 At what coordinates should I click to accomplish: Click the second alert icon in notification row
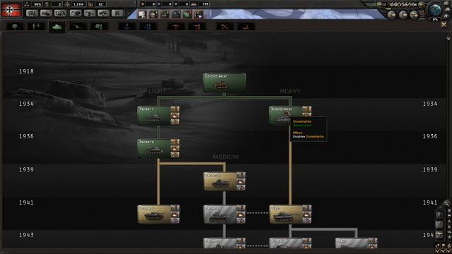coord(153,14)
